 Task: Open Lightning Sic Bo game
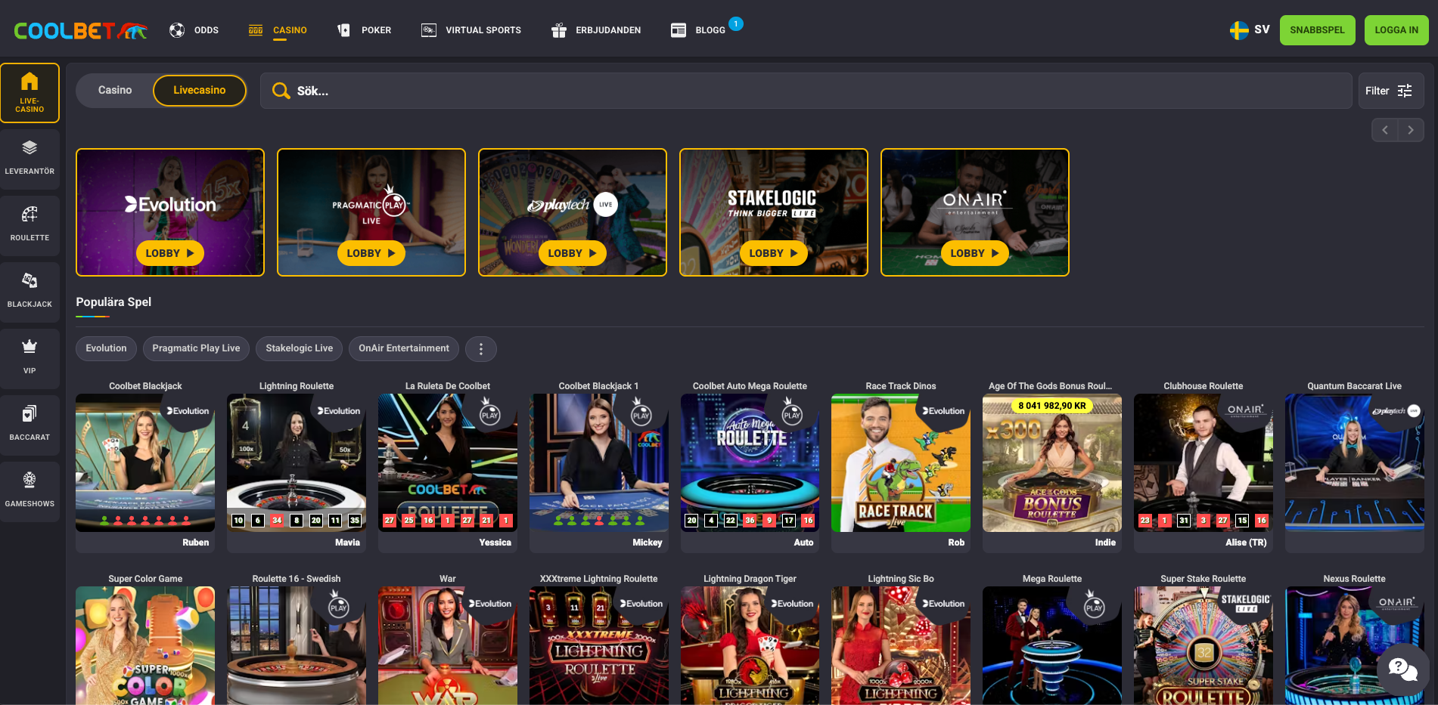(x=901, y=645)
